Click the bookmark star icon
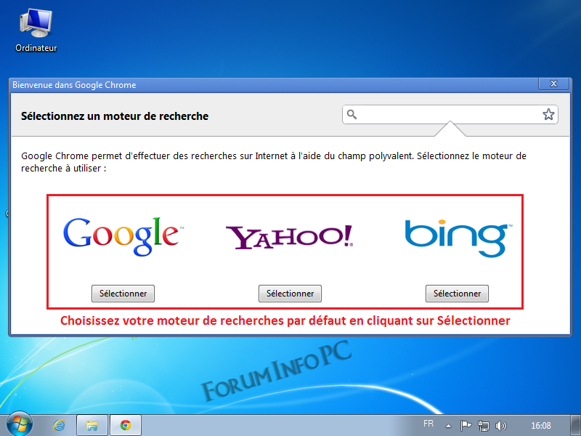This screenshot has height=436, width=581. [x=548, y=115]
